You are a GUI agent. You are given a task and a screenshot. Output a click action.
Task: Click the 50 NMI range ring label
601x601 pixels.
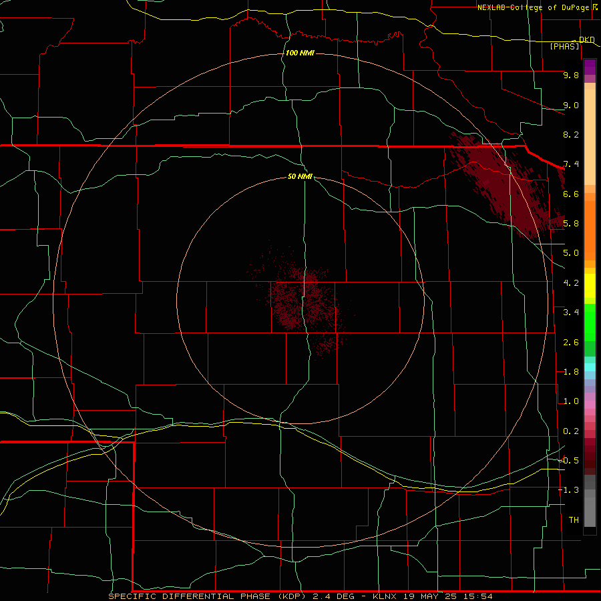point(300,176)
